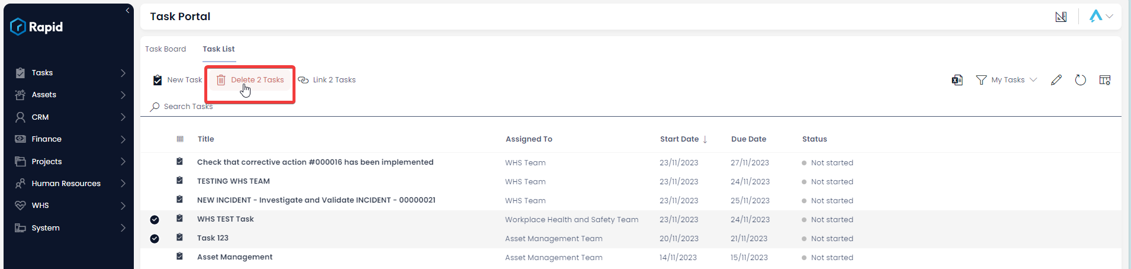This screenshot has height=269, width=1131.
Task: Open Finance in the sidebar
Action: pyautogui.click(x=69, y=139)
